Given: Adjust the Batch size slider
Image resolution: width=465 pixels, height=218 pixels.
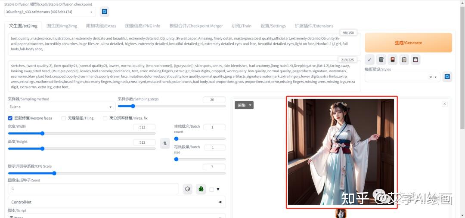Looking at the screenshot, I should pyautogui.click(x=200, y=159).
